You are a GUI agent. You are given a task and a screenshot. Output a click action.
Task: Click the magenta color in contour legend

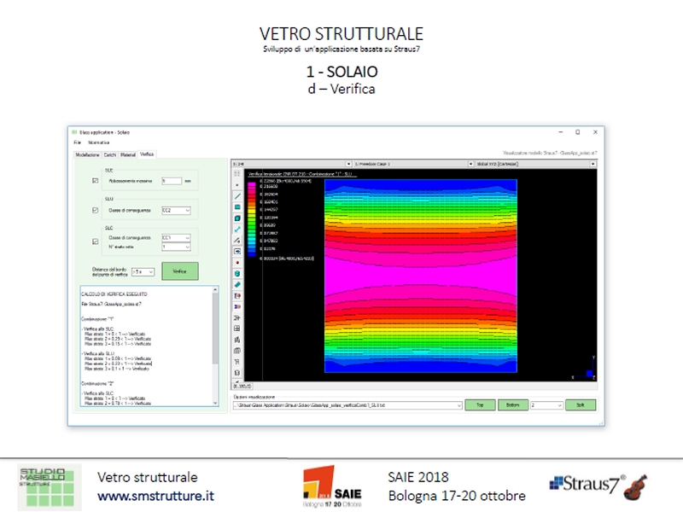pos(251,183)
